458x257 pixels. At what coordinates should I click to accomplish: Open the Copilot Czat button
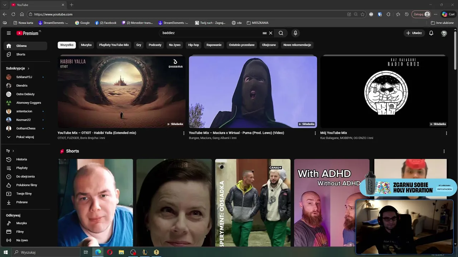click(x=448, y=14)
